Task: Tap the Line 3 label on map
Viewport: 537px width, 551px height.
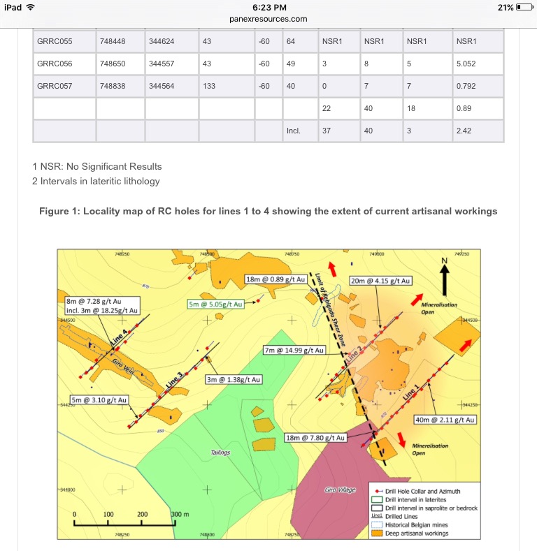Action: [x=175, y=380]
